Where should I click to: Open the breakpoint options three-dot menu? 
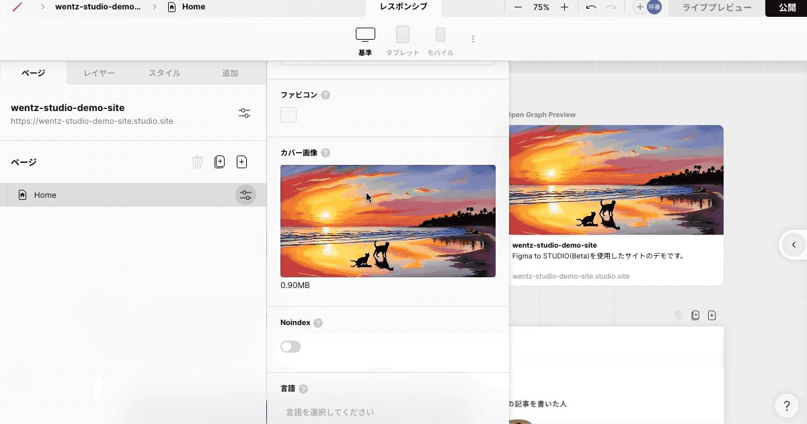pyautogui.click(x=473, y=38)
